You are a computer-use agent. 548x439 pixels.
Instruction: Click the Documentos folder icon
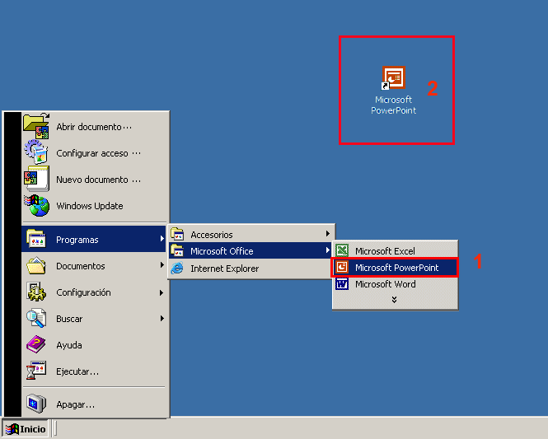36,266
